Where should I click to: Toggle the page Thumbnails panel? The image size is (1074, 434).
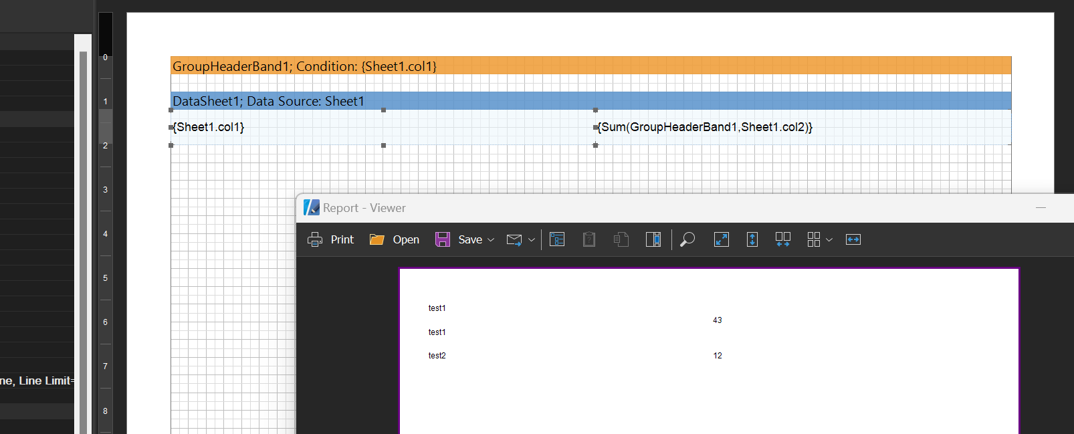653,239
